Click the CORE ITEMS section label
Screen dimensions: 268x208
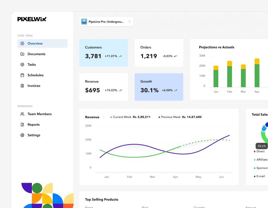point(25,36)
